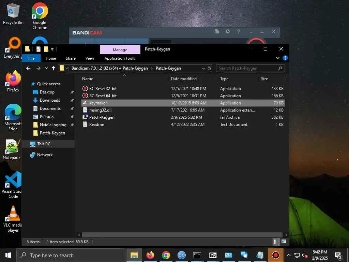Launch Google Chrome from the desktop

coord(40,16)
